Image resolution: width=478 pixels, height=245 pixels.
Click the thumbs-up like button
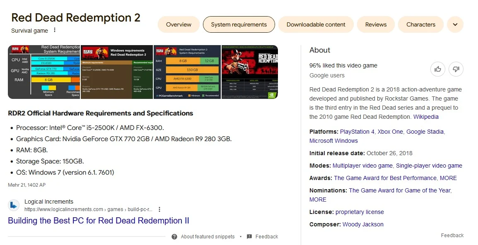coord(438,69)
